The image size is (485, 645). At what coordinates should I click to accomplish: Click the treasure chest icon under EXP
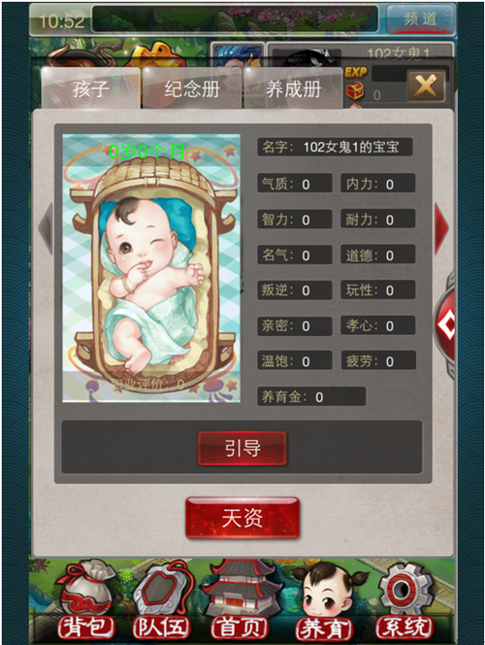coord(355,90)
